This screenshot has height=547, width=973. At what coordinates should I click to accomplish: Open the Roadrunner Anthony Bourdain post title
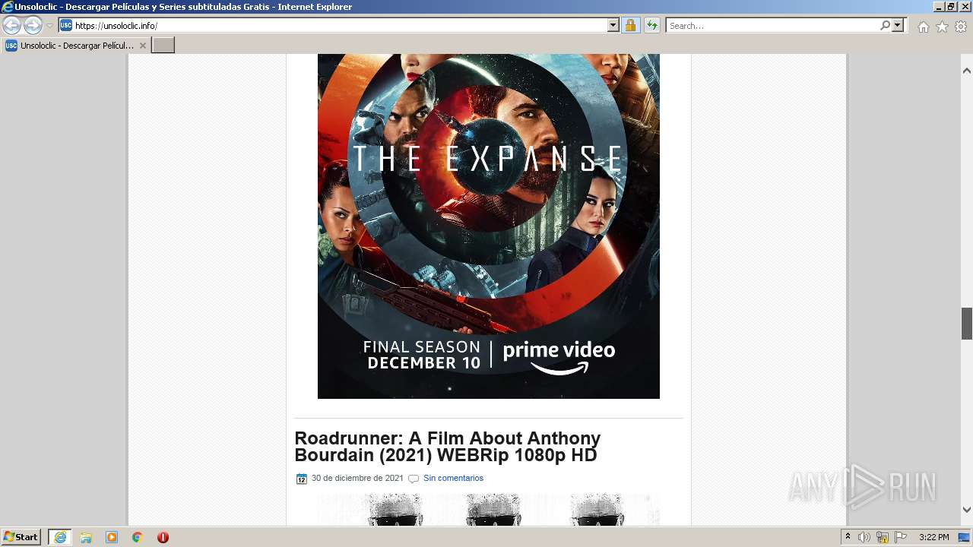coord(447,447)
